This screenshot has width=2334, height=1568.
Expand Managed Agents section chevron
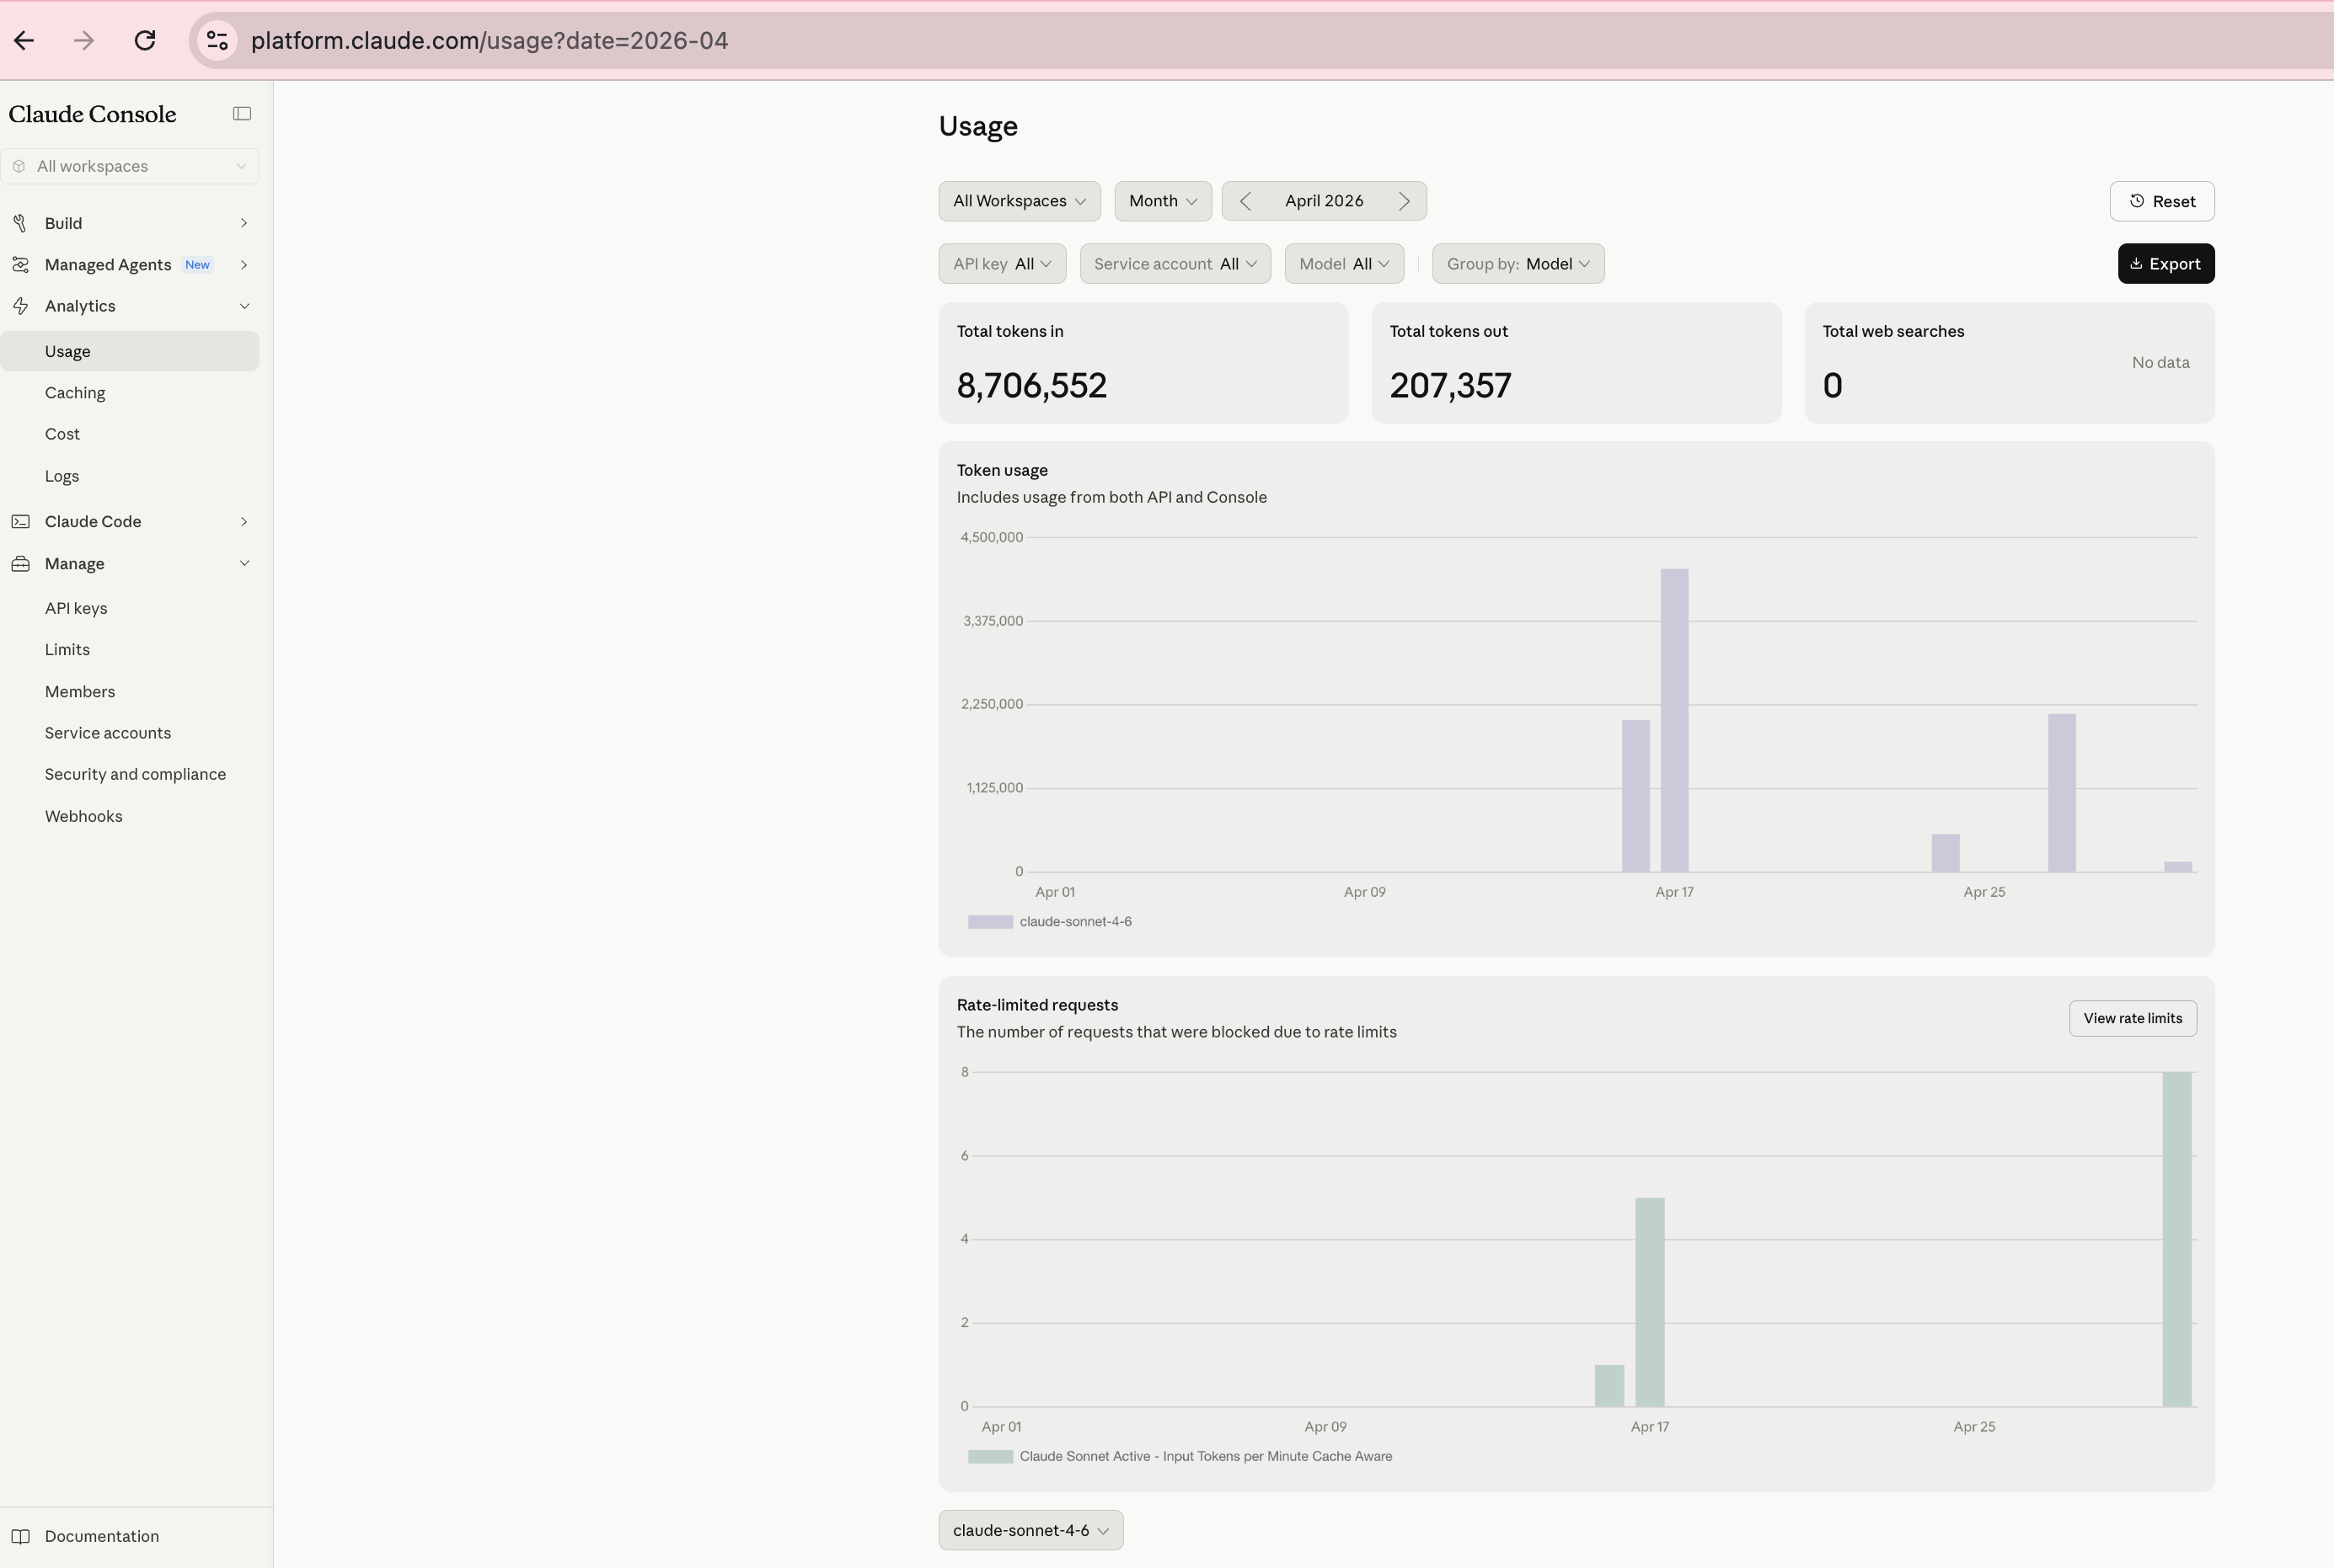point(244,265)
